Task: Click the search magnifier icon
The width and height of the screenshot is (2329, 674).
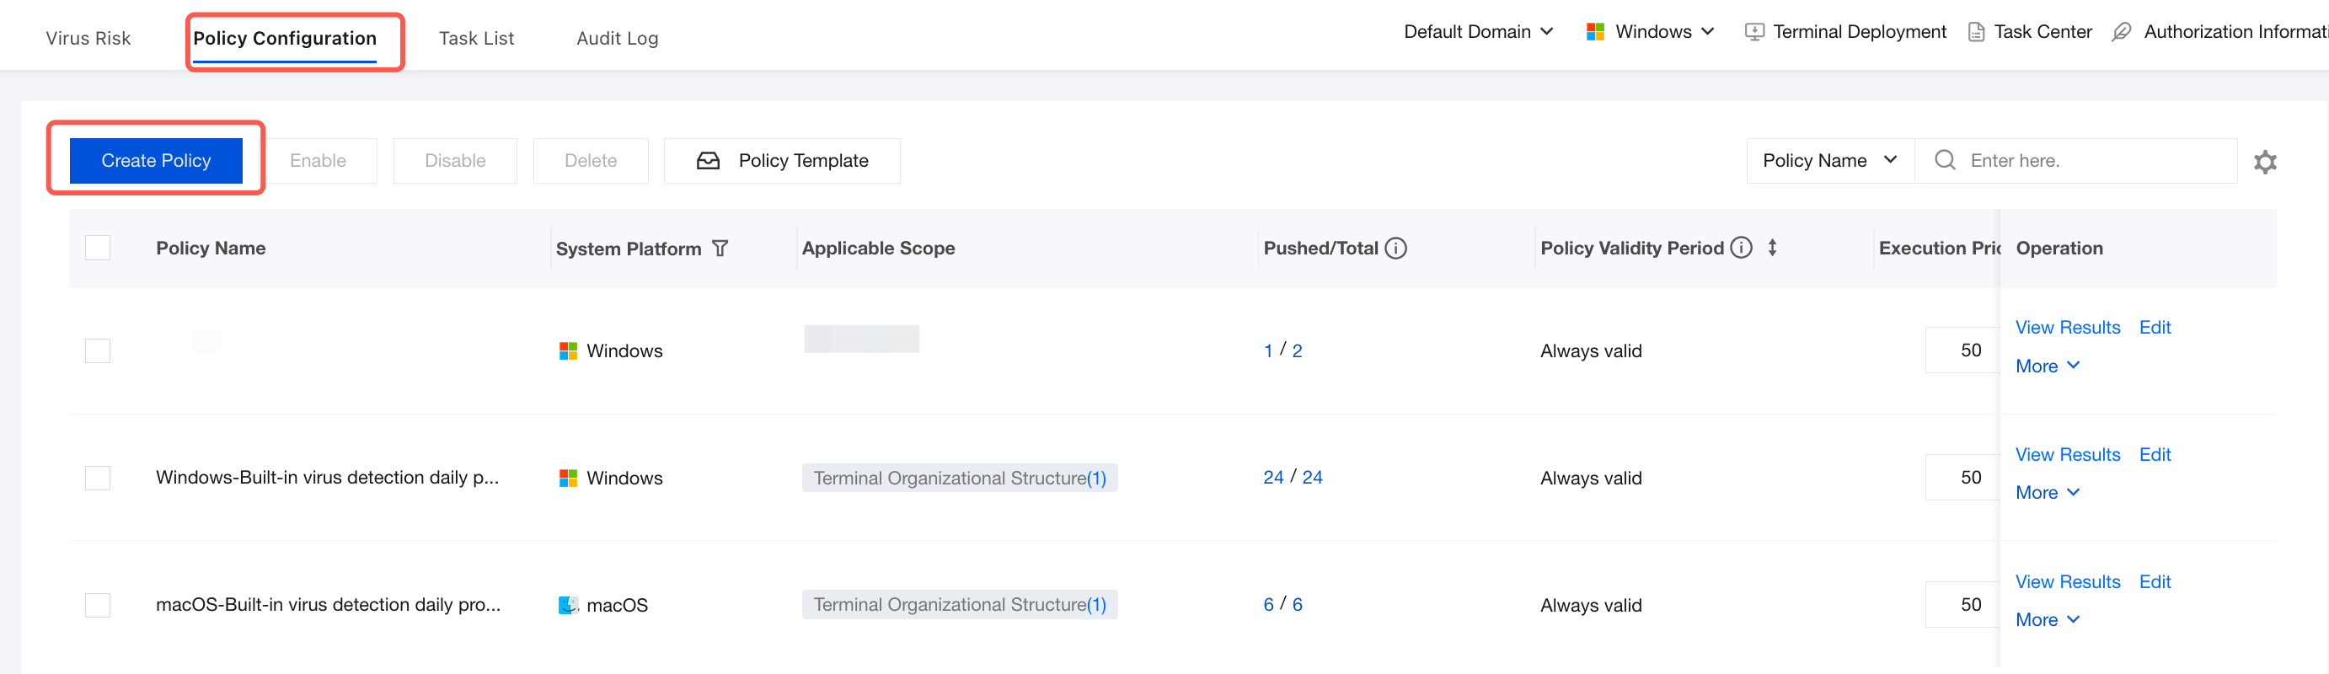Action: (1945, 161)
